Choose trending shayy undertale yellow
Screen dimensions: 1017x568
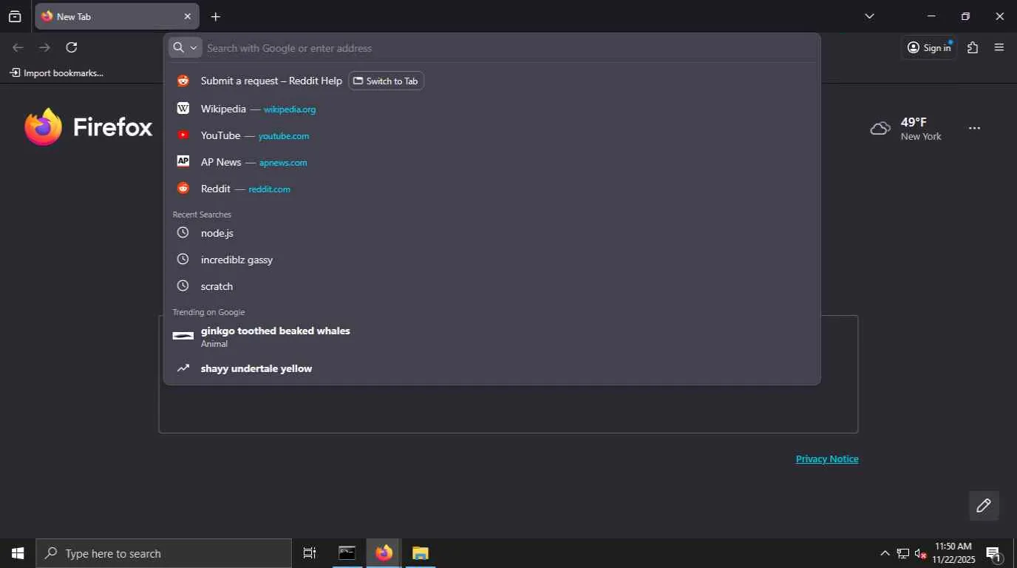(x=492, y=368)
